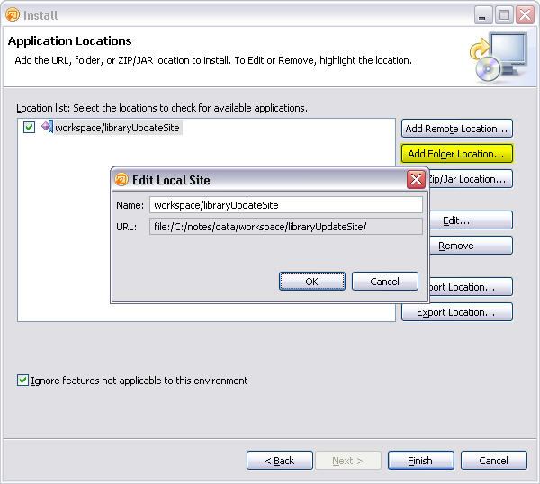Image resolution: width=540 pixels, height=484 pixels.
Task: Go to previous step with Back
Action: 280,461
